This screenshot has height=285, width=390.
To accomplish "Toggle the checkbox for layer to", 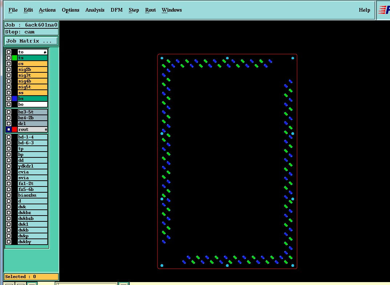I will [9, 52].
